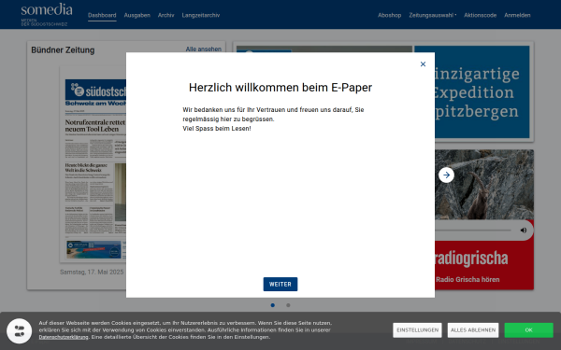561x350 pixels.
Task: Click the ibex photo in the carousel
Action: coord(484,185)
